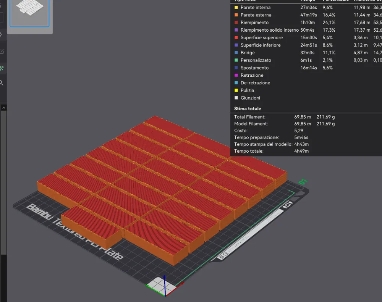Image resolution: width=382 pixels, height=302 pixels.
Task: Click the Costo value 5,29
Action: click(299, 131)
